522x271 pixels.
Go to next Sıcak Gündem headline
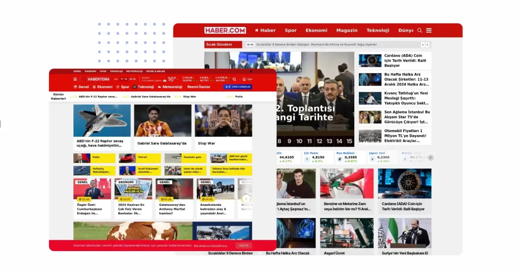[427, 45]
